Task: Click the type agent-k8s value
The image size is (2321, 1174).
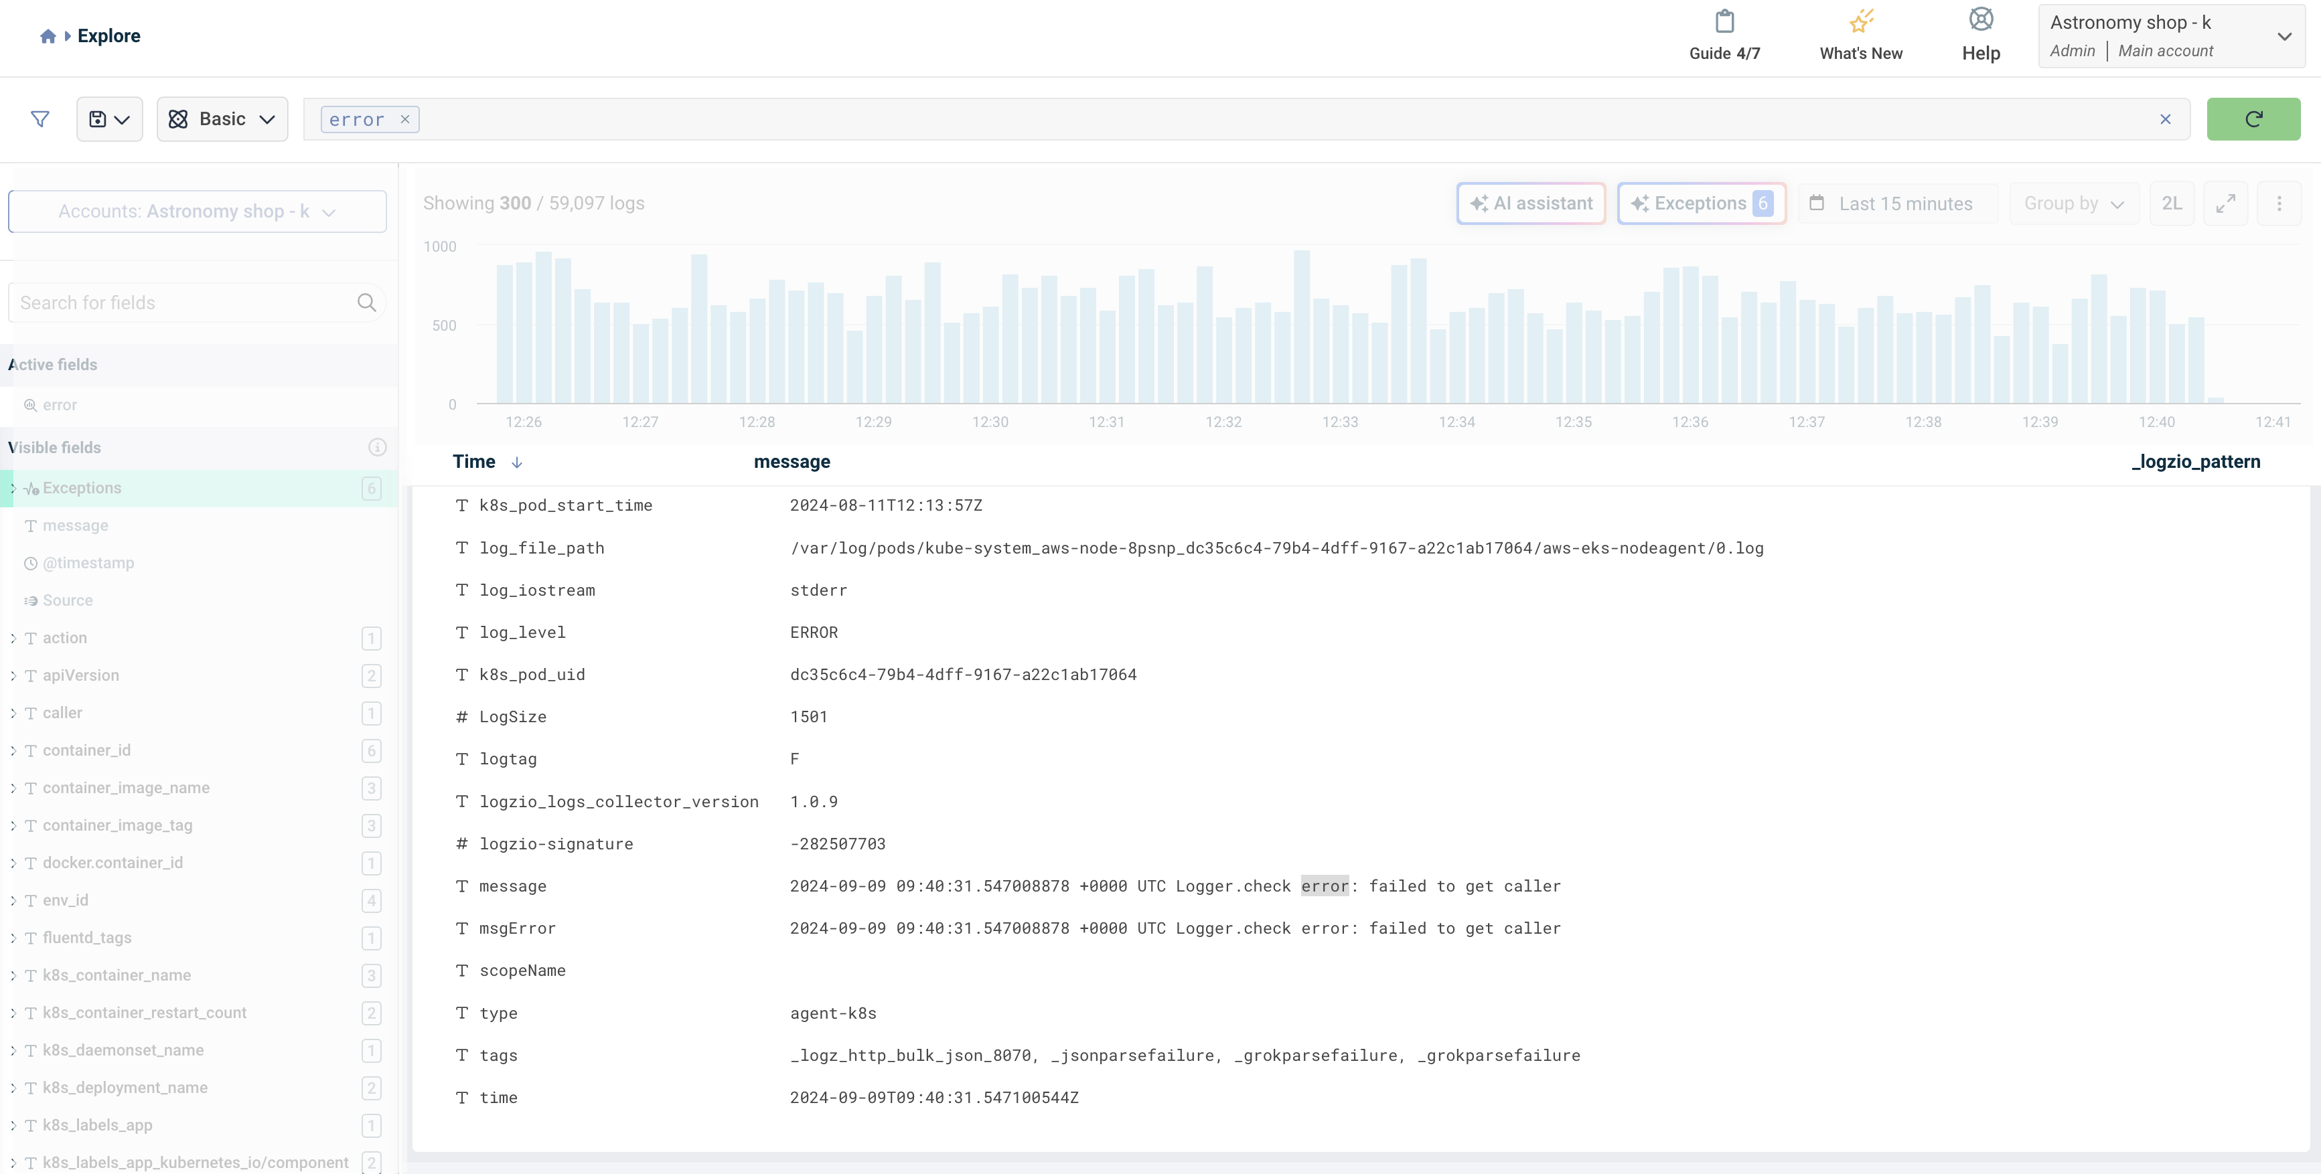Action: pos(832,1014)
